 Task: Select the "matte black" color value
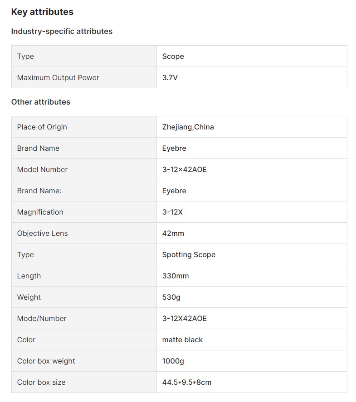[182, 340]
